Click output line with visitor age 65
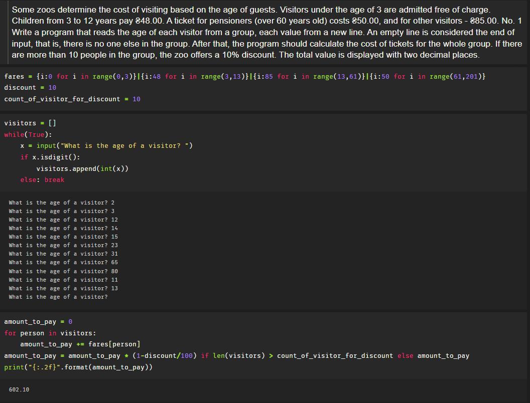Image resolution: width=530 pixels, height=403 pixels. click(63, 262)
